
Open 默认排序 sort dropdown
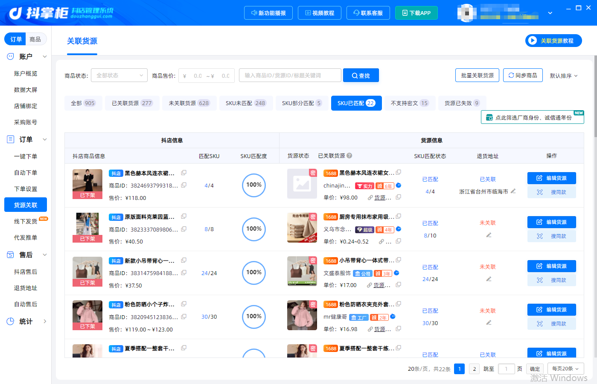click(x=564, y=76)
